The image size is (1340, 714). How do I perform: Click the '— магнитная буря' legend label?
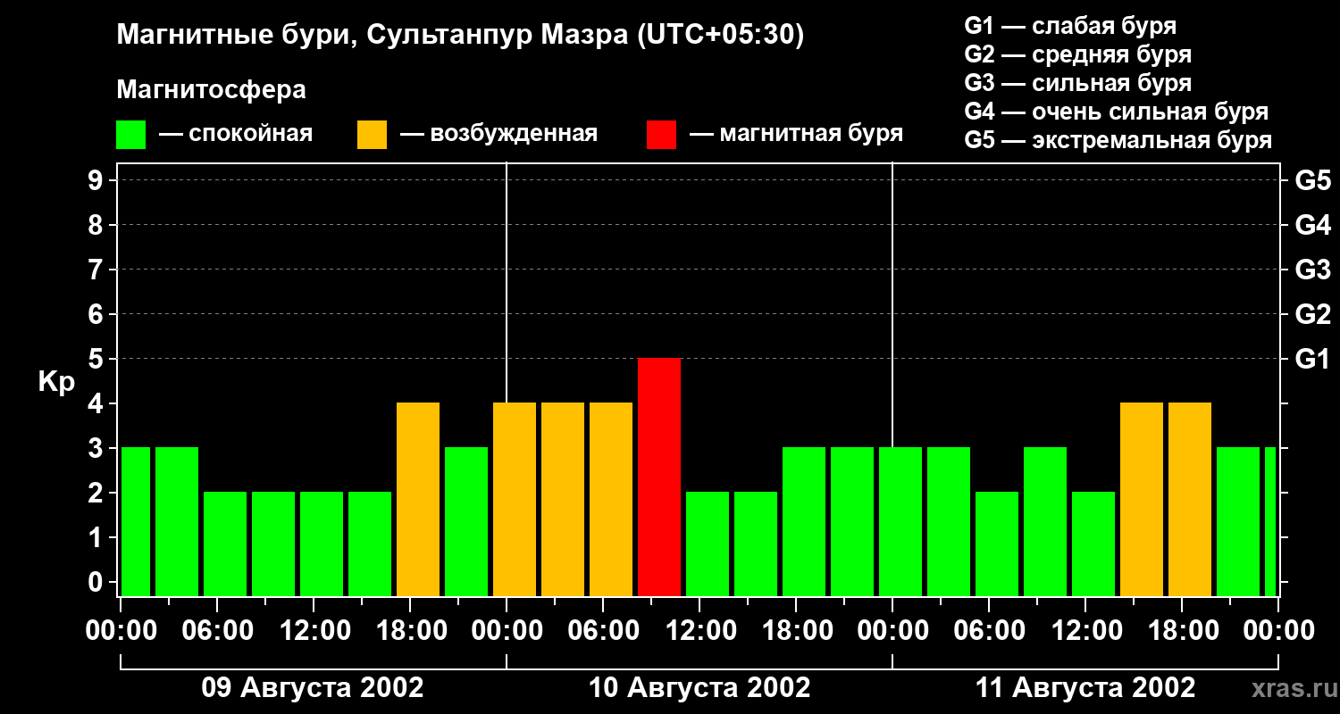click(796, 135)
